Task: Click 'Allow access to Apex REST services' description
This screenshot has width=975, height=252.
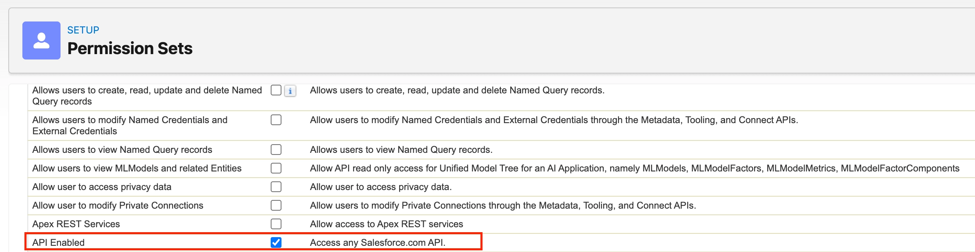Action: [x=386, y=224]
